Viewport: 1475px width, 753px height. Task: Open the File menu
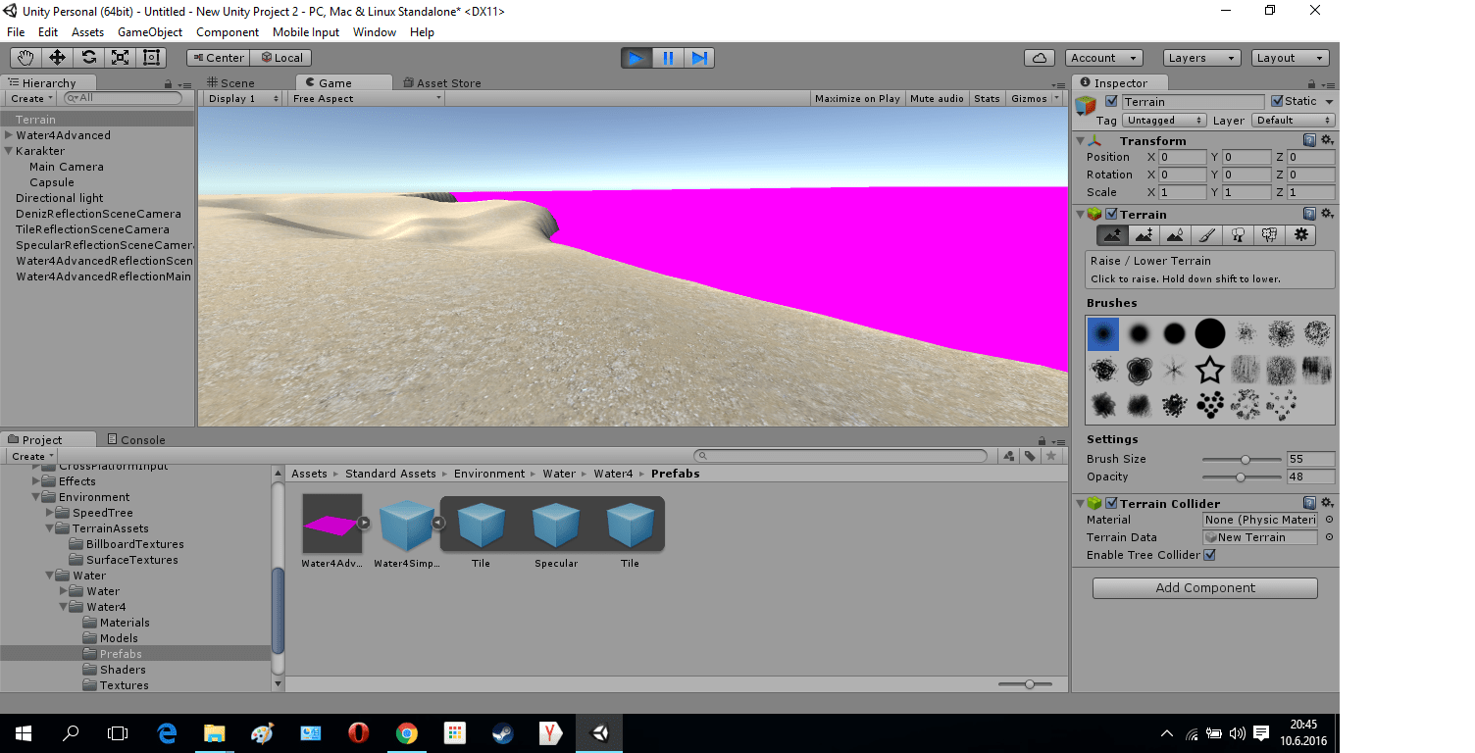pyautogui.click(x=16, y=31)
